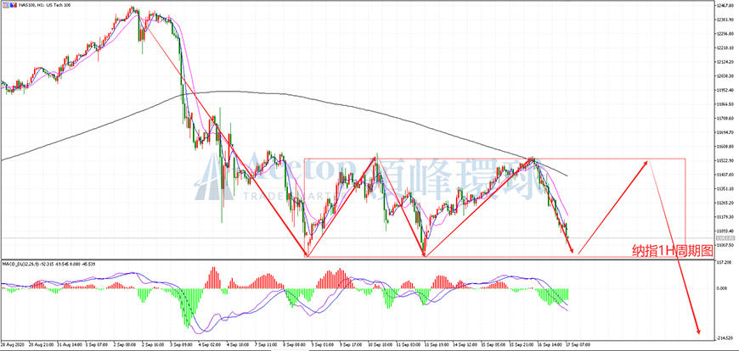Image resolution: width=739 pixels, height=351 pixels.
Task: Click the 28 Aug 2020 date label
Action: click(11, 344)
